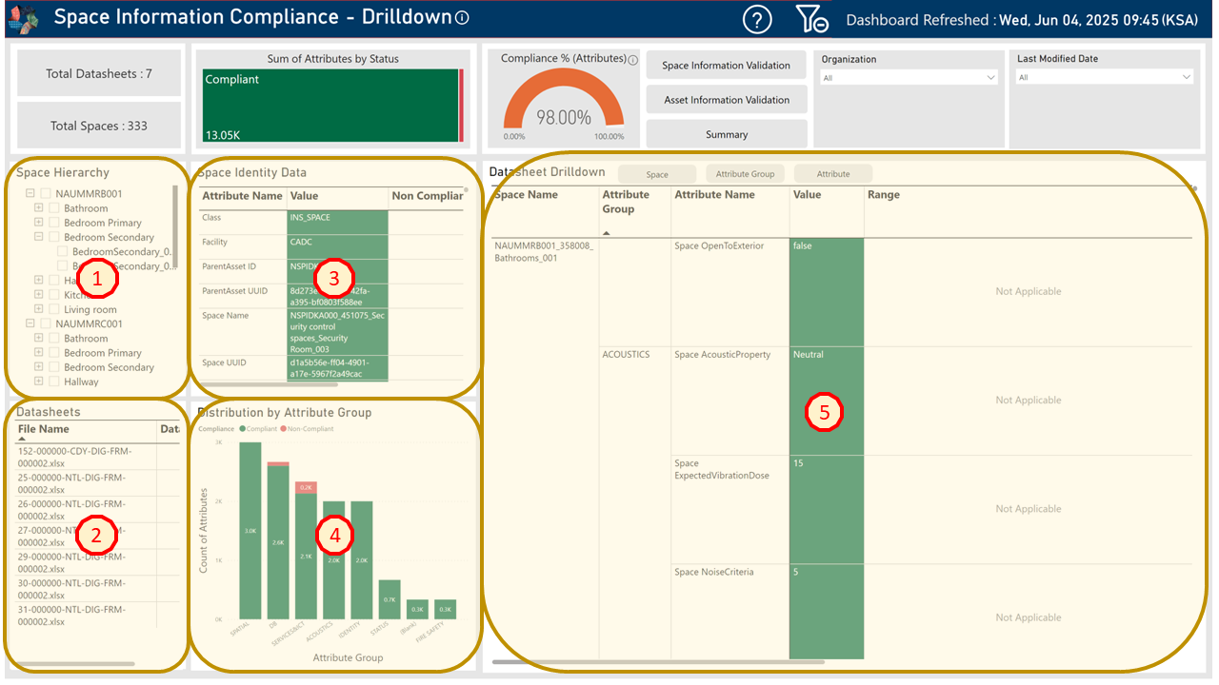Click the SPATIAL bar in the distribution chart
This screenshot has width=1219, height=685.
[250, 530]
